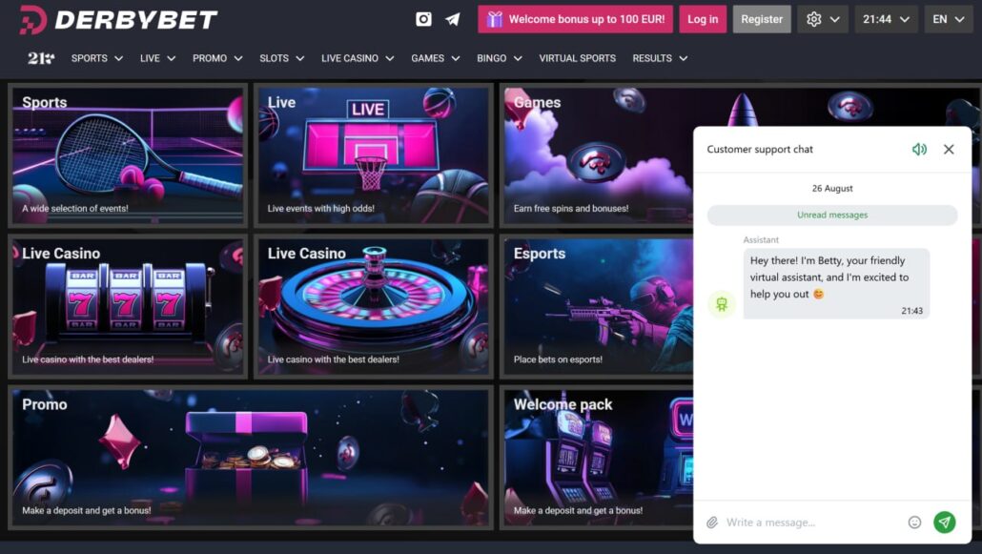Click the attachment paperclip in chat
Viewport: 982px width, 554px height.
pos(712,523)
